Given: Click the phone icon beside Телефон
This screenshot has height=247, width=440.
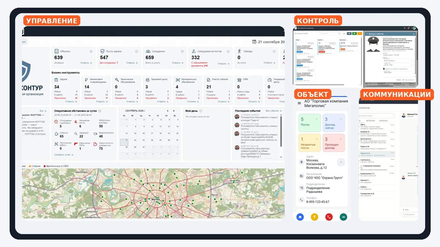Looking at the screenshot, I should click(301, 200).
